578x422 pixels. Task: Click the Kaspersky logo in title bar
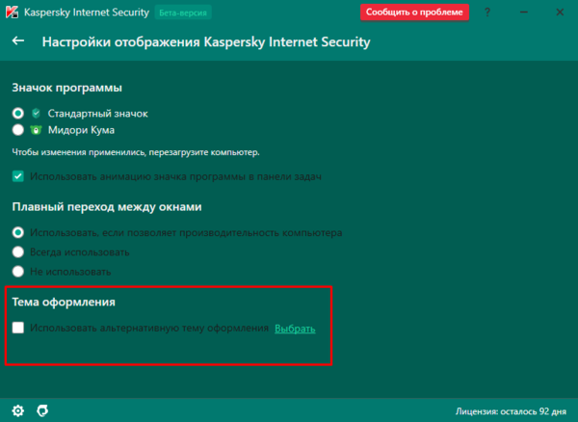pos(12,13)
